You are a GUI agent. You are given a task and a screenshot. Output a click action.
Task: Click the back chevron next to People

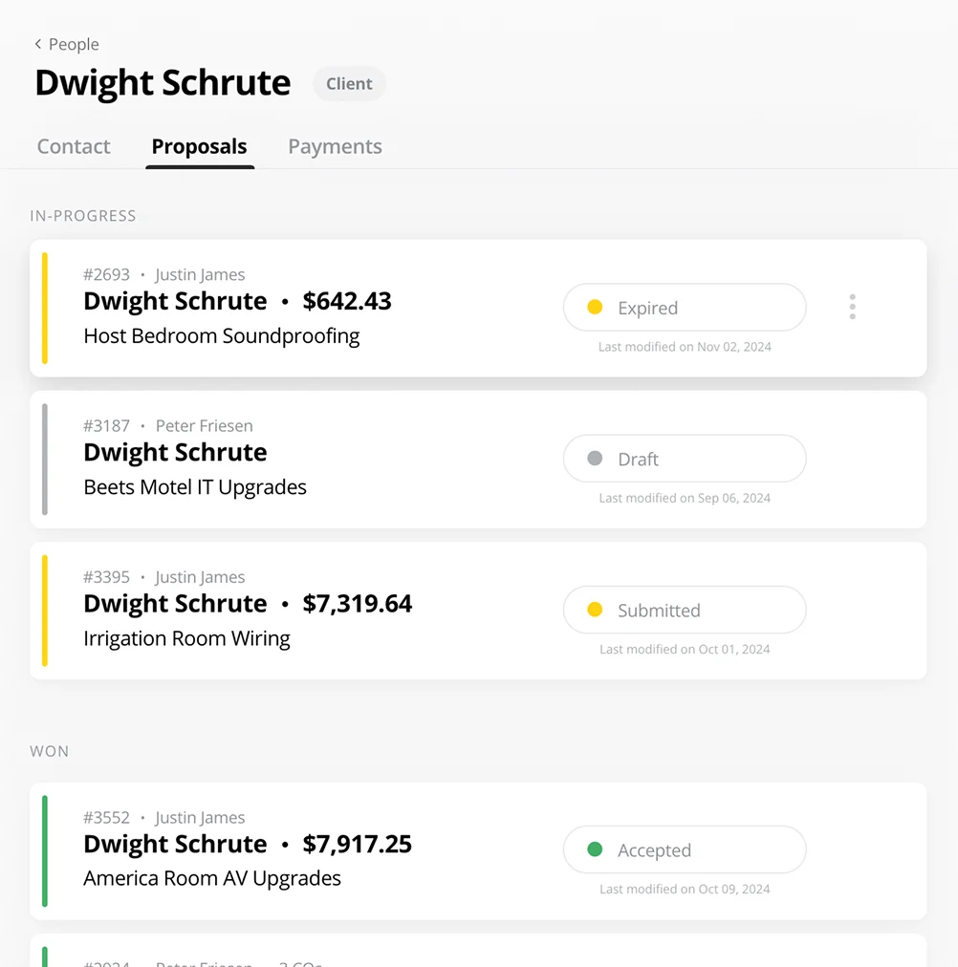pos(38,44)
